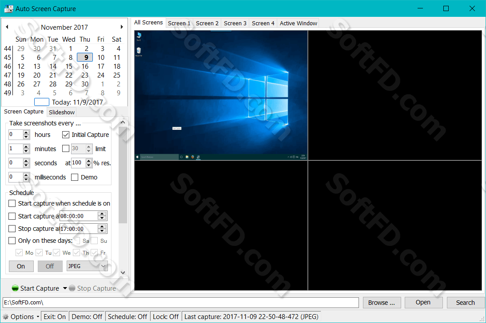The height and width of the screenshot is (323, 486).
Task: Increase the hours spinner value
Action: coord(26,132)
